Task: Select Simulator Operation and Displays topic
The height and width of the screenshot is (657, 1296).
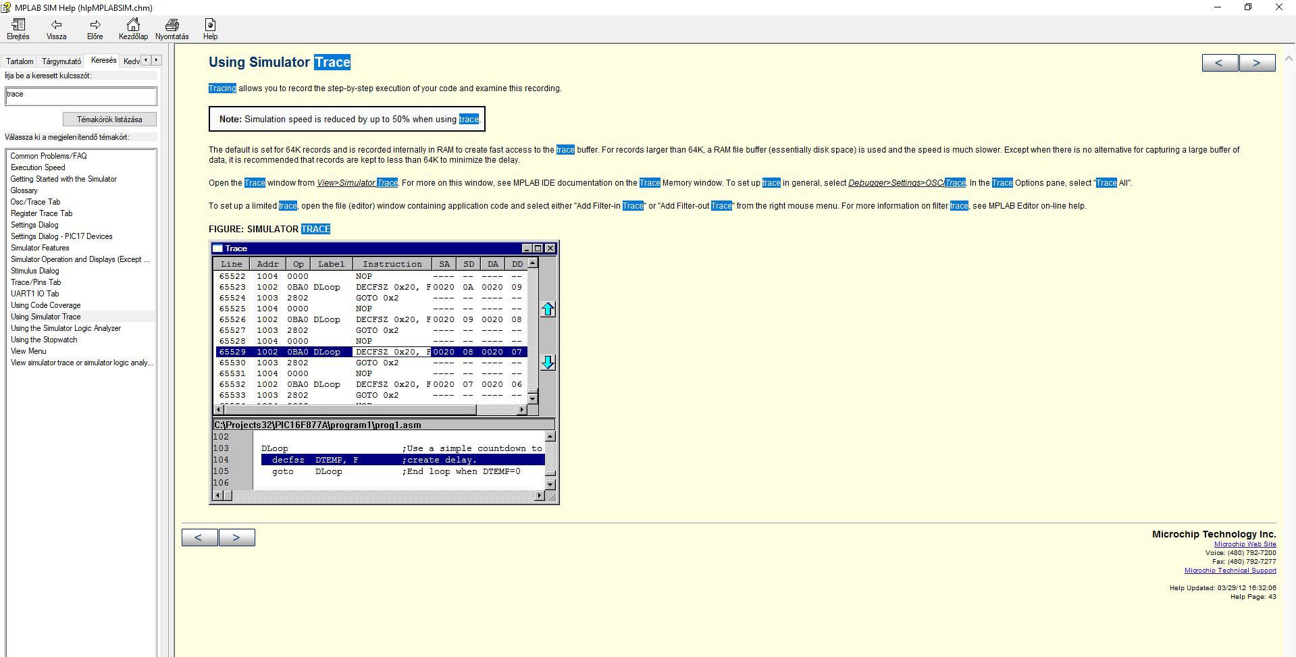Action: pyautogui.click(x=80, y=259)
